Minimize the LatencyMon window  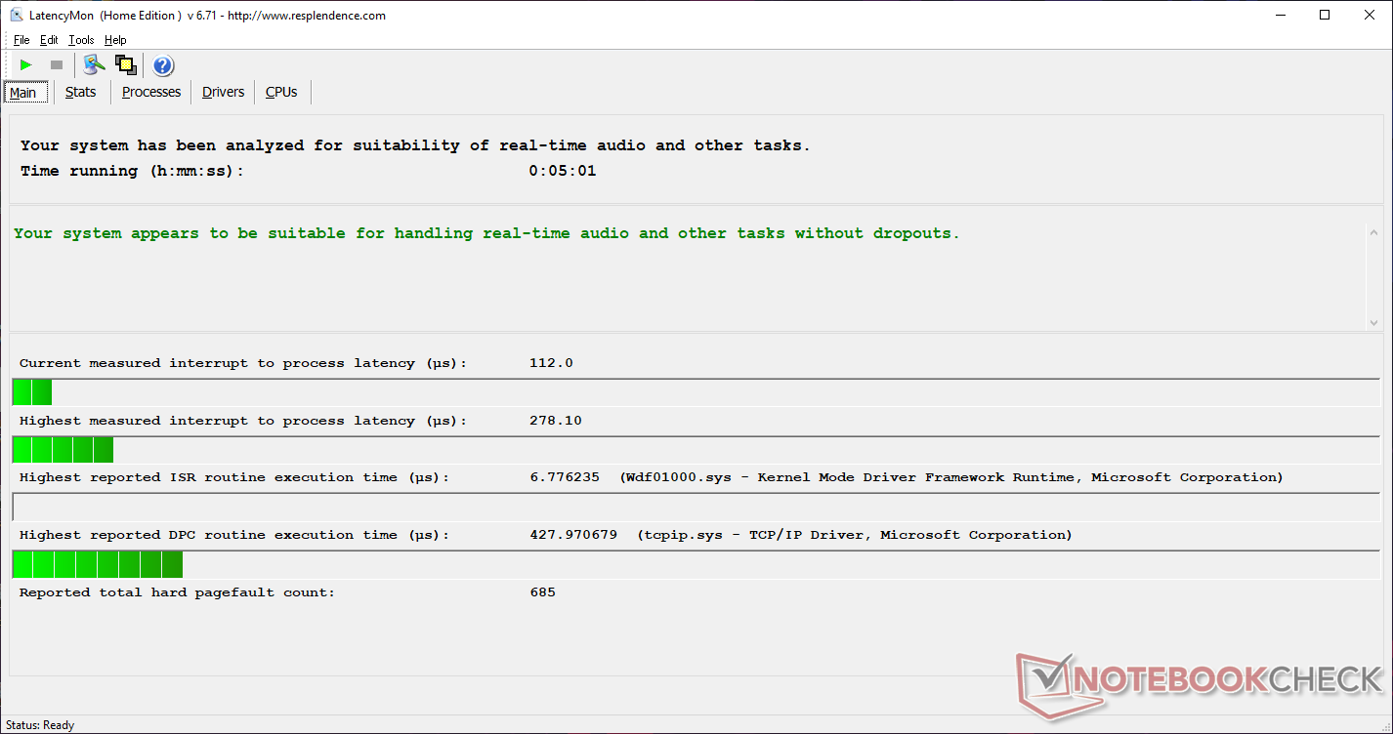[1280, 15]
